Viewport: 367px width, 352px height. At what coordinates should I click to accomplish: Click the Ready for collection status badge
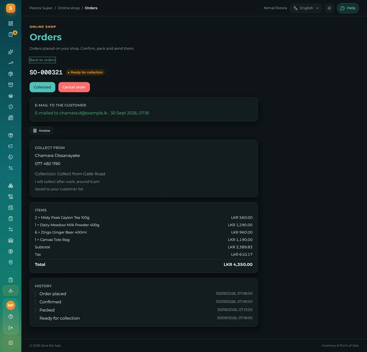[x=85, y=72]
